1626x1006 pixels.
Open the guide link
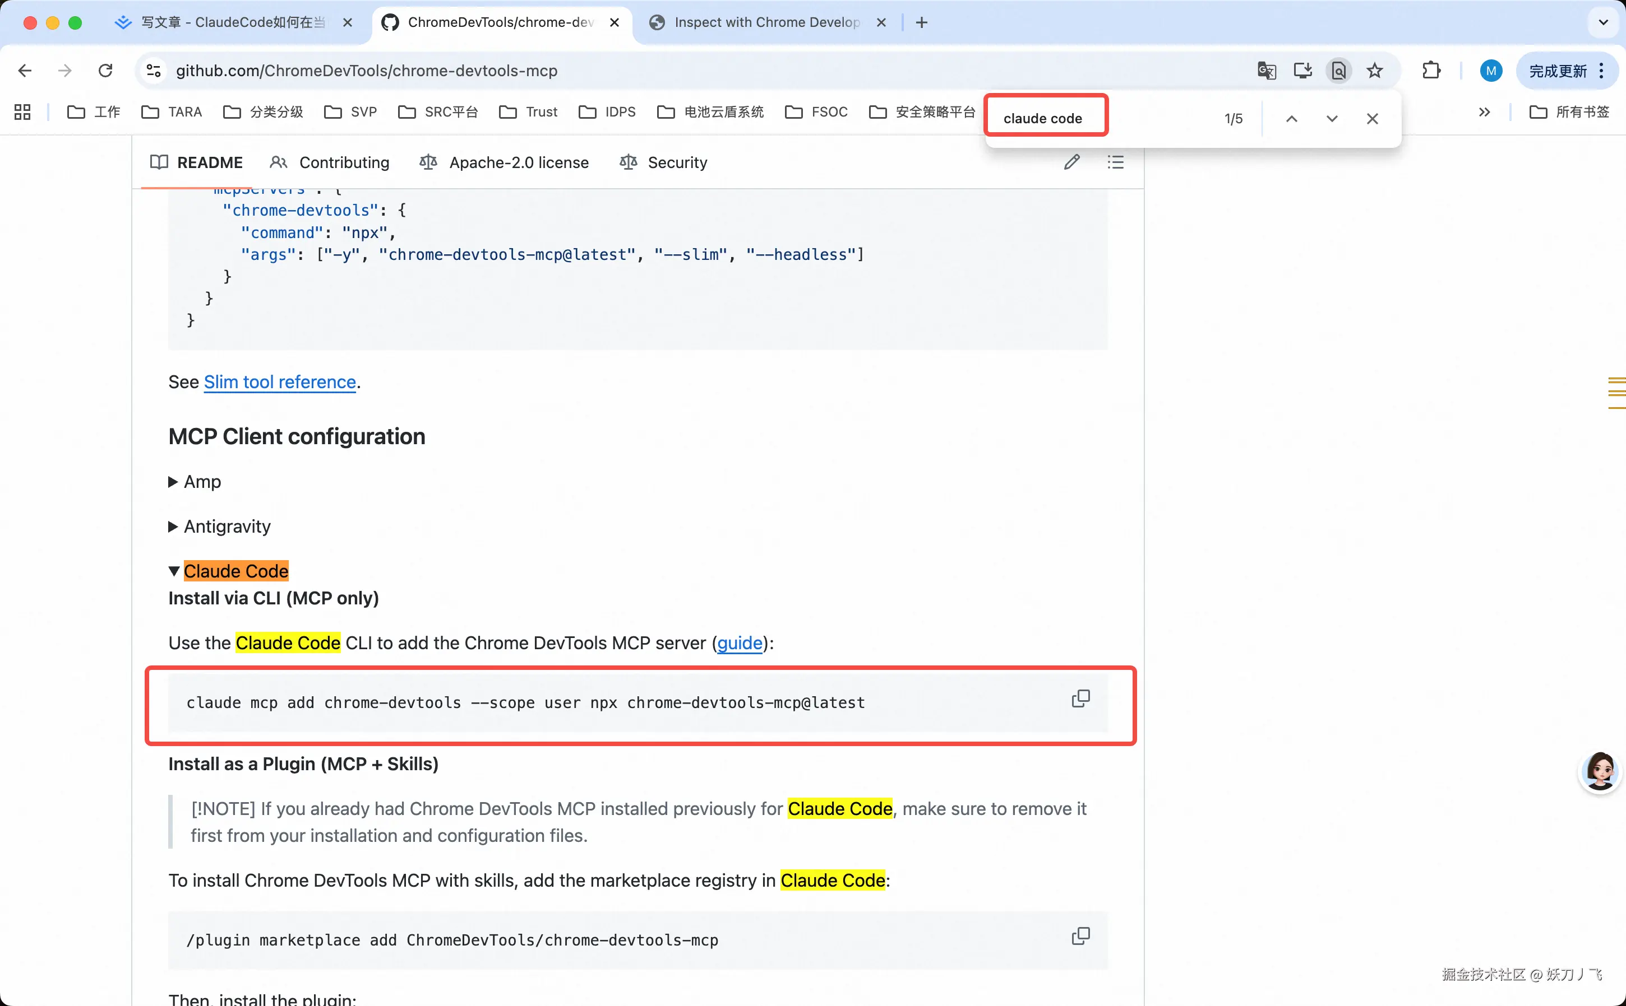click(x=739, y=642)
